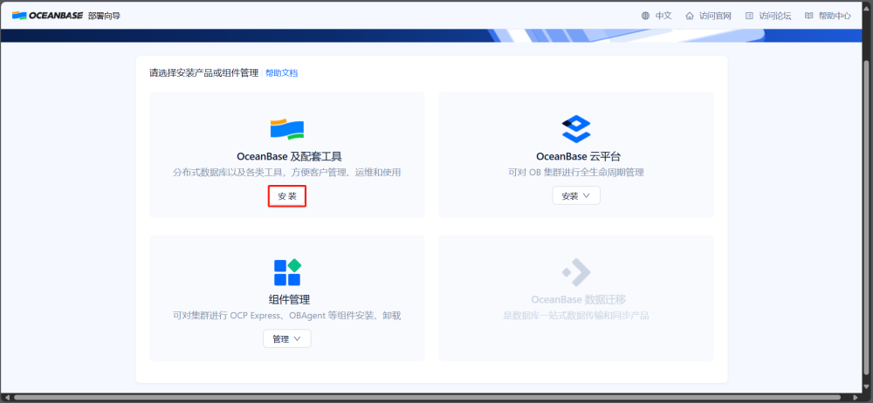Screen dimensions: 873x403
Task: Expand 管理 dropdown under 组件管理
Action: [286, 338]
